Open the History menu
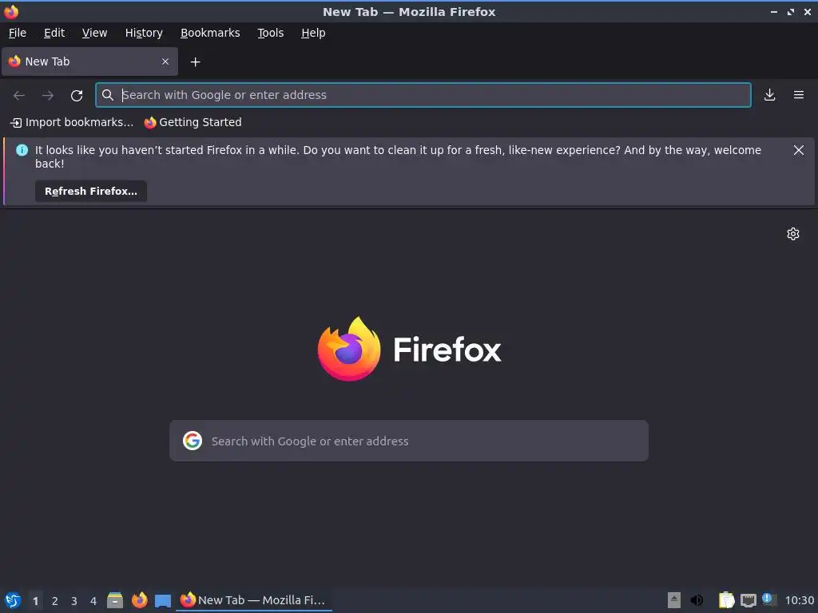Viewport: 818px width, 613px height. pyautogui.click(x=144, y=33)
